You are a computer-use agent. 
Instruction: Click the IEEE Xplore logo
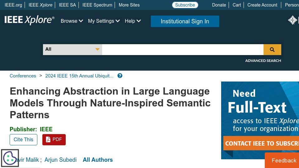tap(29, 20)
